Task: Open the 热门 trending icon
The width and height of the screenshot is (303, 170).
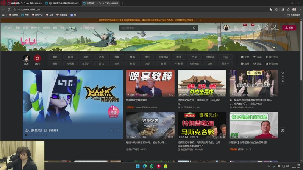Action: 37,58
